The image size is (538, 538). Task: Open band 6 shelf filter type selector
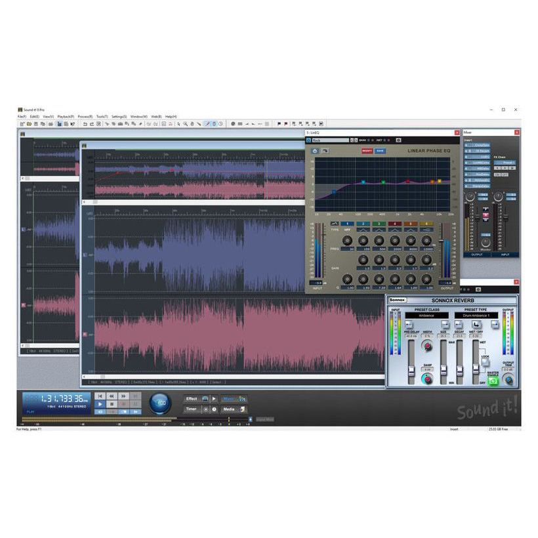[426, 230]
